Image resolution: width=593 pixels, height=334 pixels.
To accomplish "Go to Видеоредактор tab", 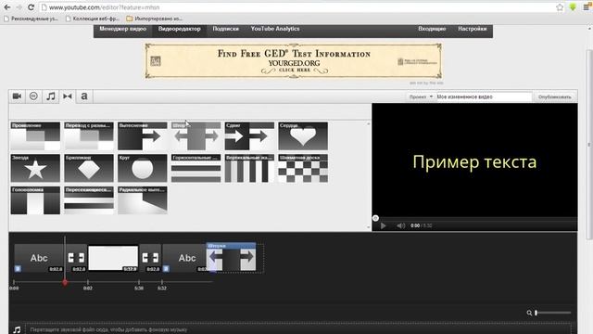I will click(x=179, y=29).
